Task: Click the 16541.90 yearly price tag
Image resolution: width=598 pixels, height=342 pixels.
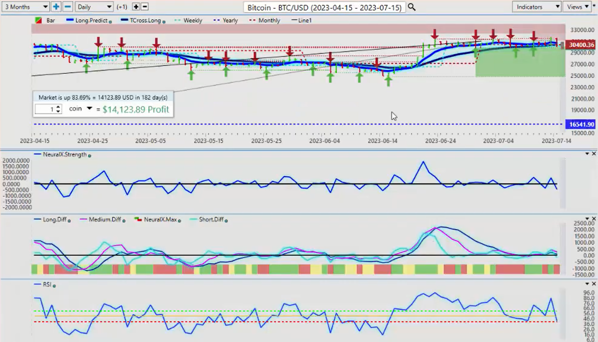Action: pyautogui.click(x=580, y=124)
